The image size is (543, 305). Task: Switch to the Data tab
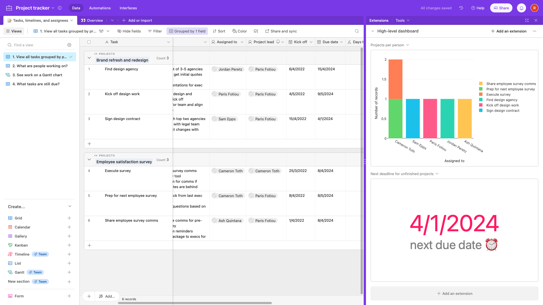pos(76,8)
